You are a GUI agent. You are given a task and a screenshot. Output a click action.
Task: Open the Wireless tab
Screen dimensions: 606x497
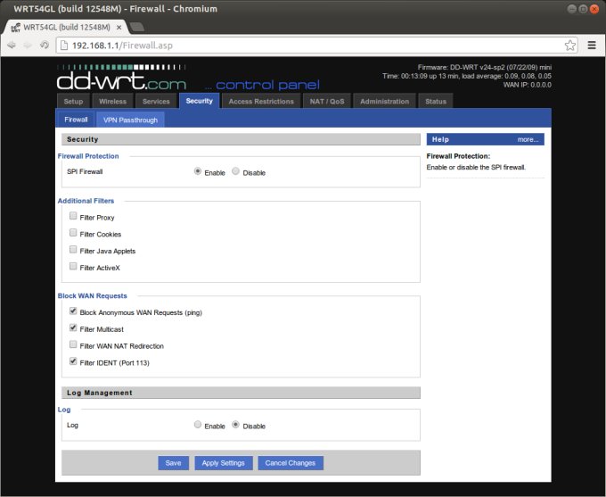click(112, 102)
